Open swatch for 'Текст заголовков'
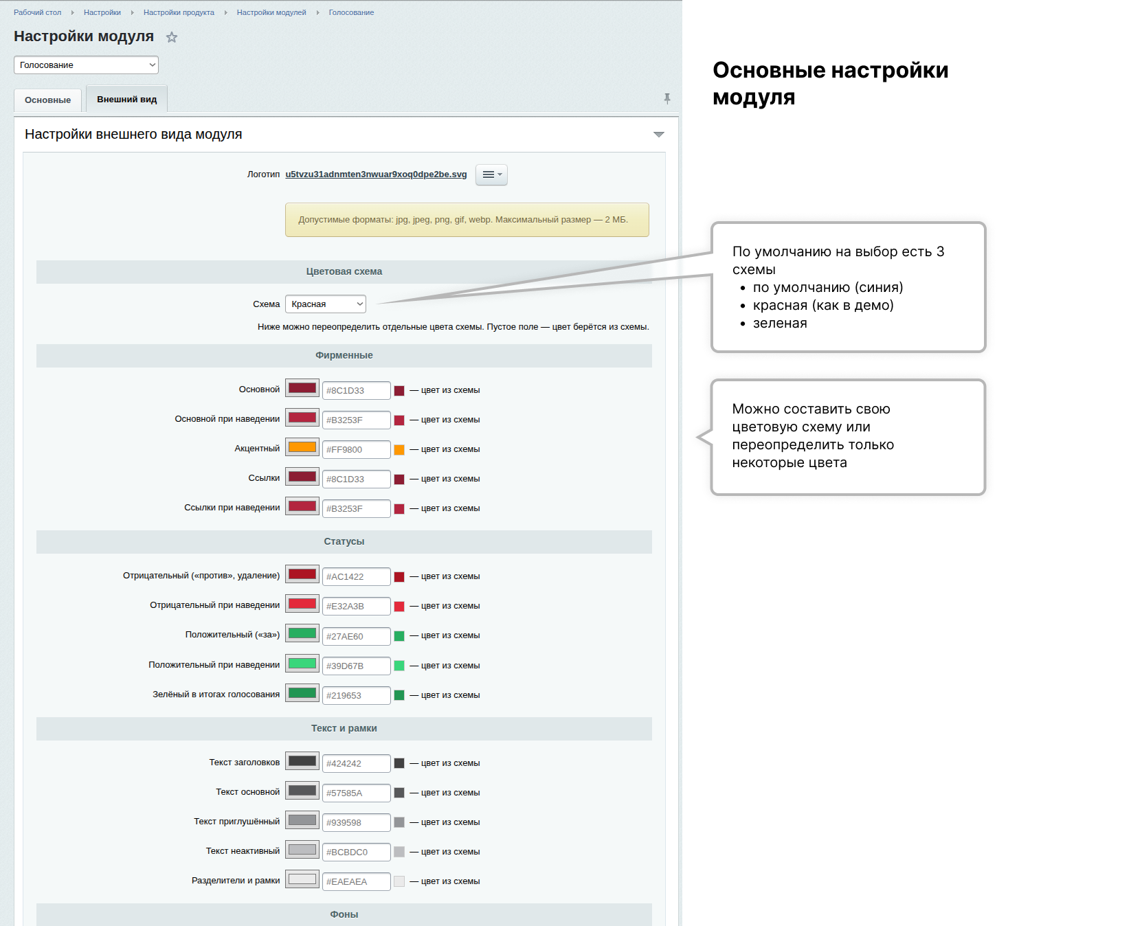1131x926 pixels. (302, 761)
